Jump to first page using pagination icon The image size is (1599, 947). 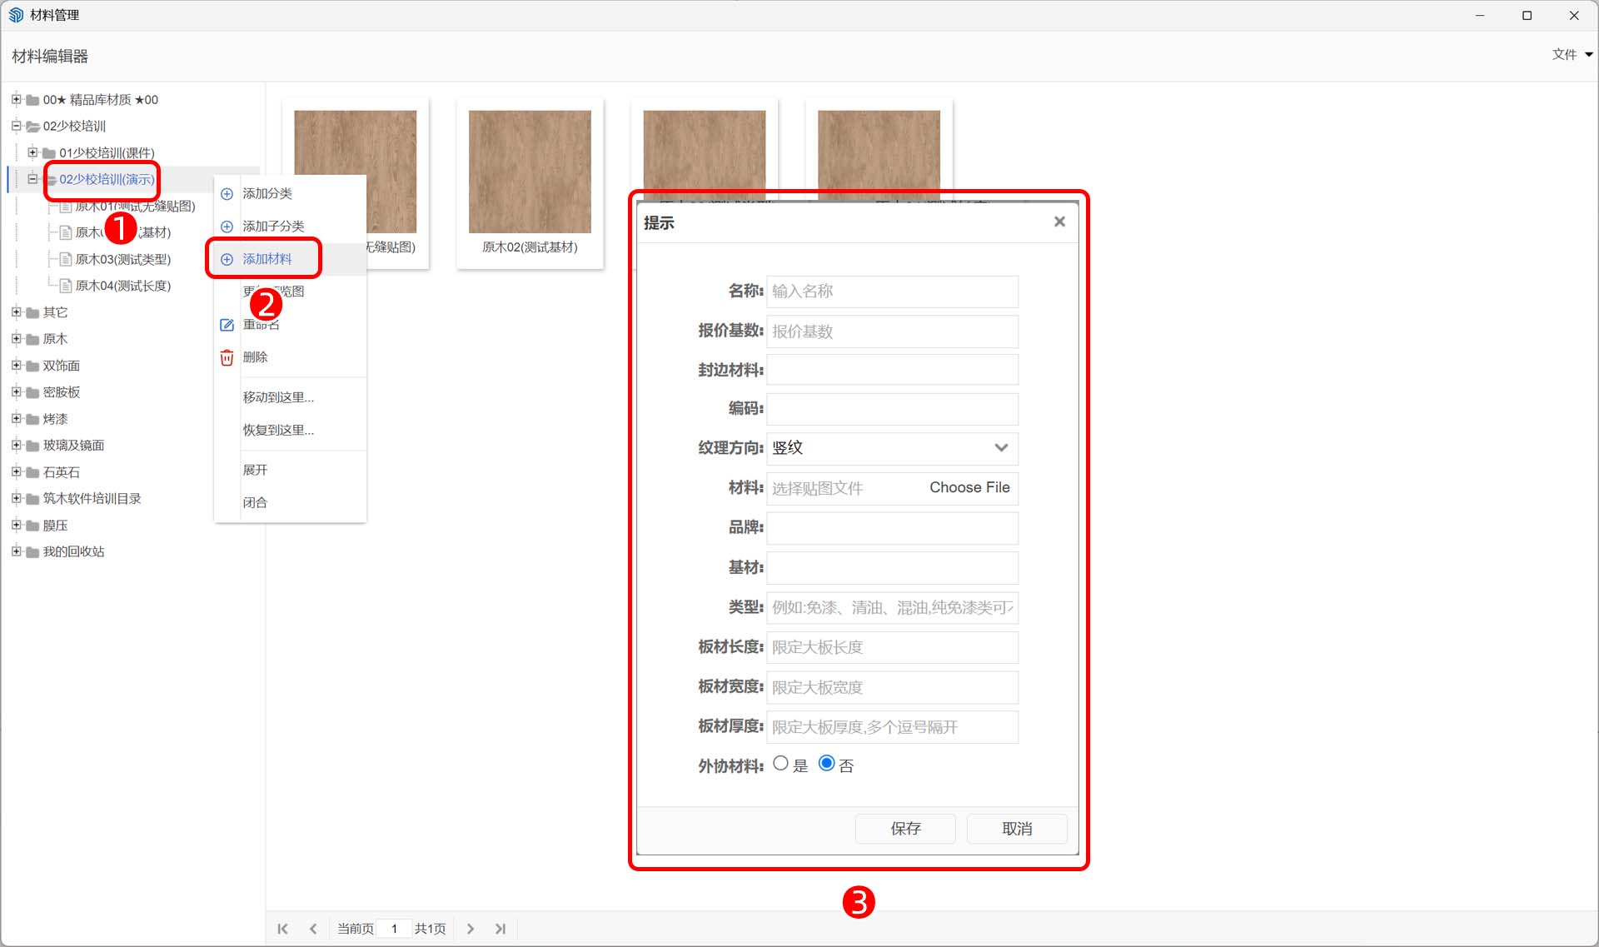point(282,929)
